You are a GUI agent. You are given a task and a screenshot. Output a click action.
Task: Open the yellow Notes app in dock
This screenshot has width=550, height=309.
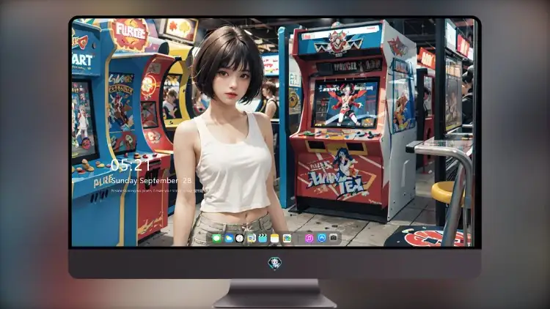pyautogui.click(x=275, y=239)
